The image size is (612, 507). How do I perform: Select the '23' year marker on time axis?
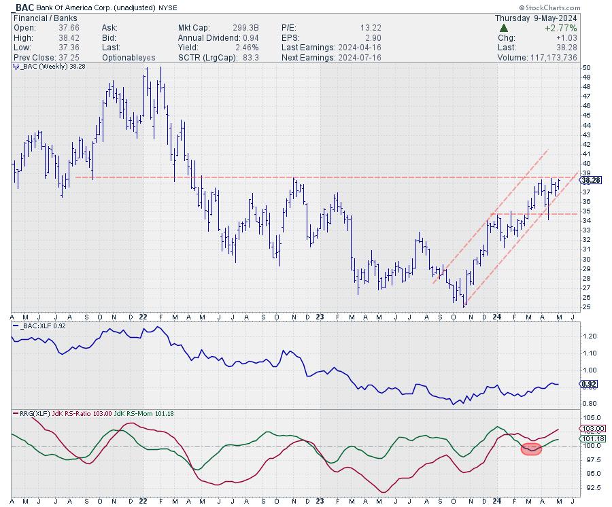[321, 317]
